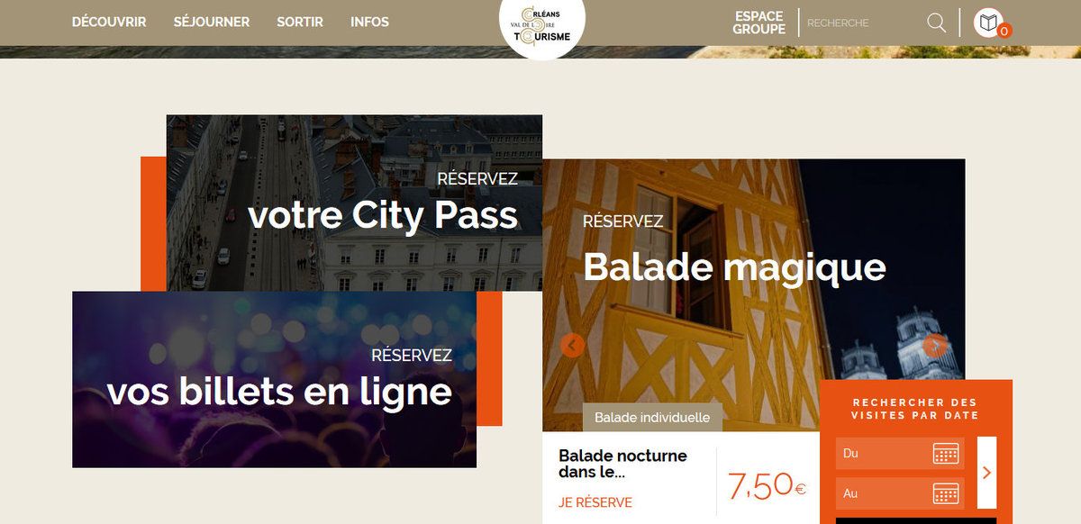Open calendar icon in Au field
The width and height of the screenshot is (1081, 524).
945,493
